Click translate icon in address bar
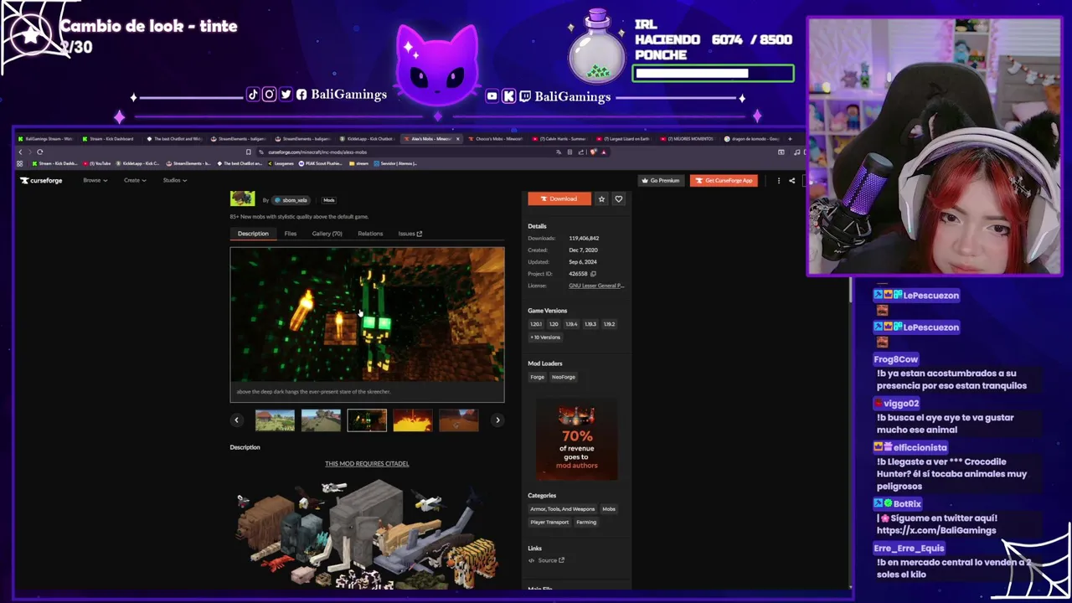Screen dimensions: 1072x603 tap(559, 152)
